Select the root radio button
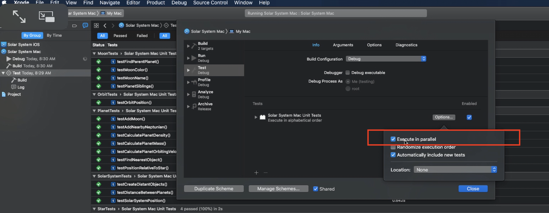The width and height of the screenshot is (549, 213). (x=348, y=89)
